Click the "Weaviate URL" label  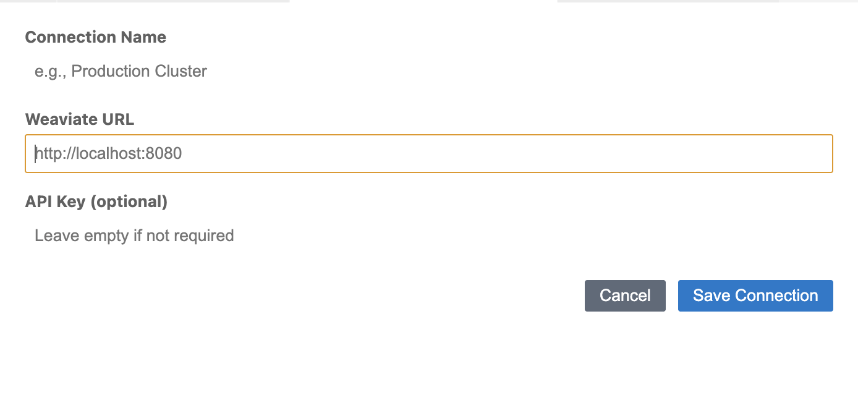point(80,119)
